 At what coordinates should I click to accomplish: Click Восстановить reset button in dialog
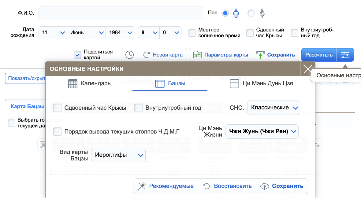click(x=227, y=186)
